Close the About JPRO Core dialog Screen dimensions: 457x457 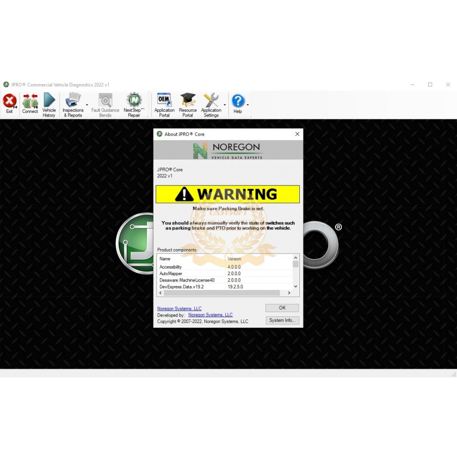point(298,134)
